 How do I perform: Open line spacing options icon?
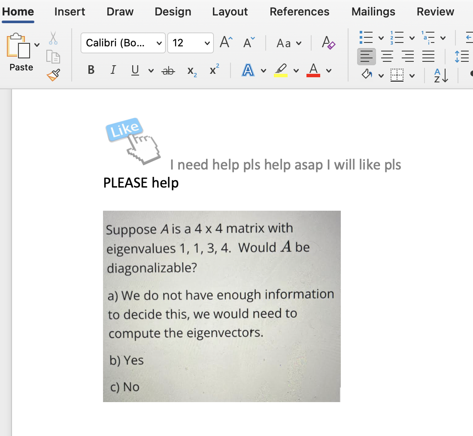pyautogui.click(x=461, y=56)
